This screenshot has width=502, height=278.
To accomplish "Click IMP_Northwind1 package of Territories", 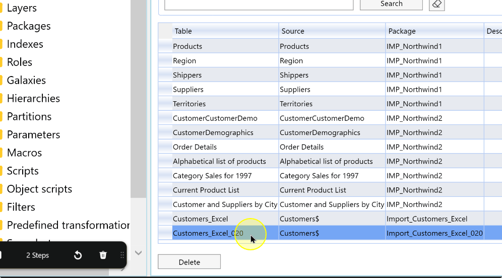I will point(435,104).
